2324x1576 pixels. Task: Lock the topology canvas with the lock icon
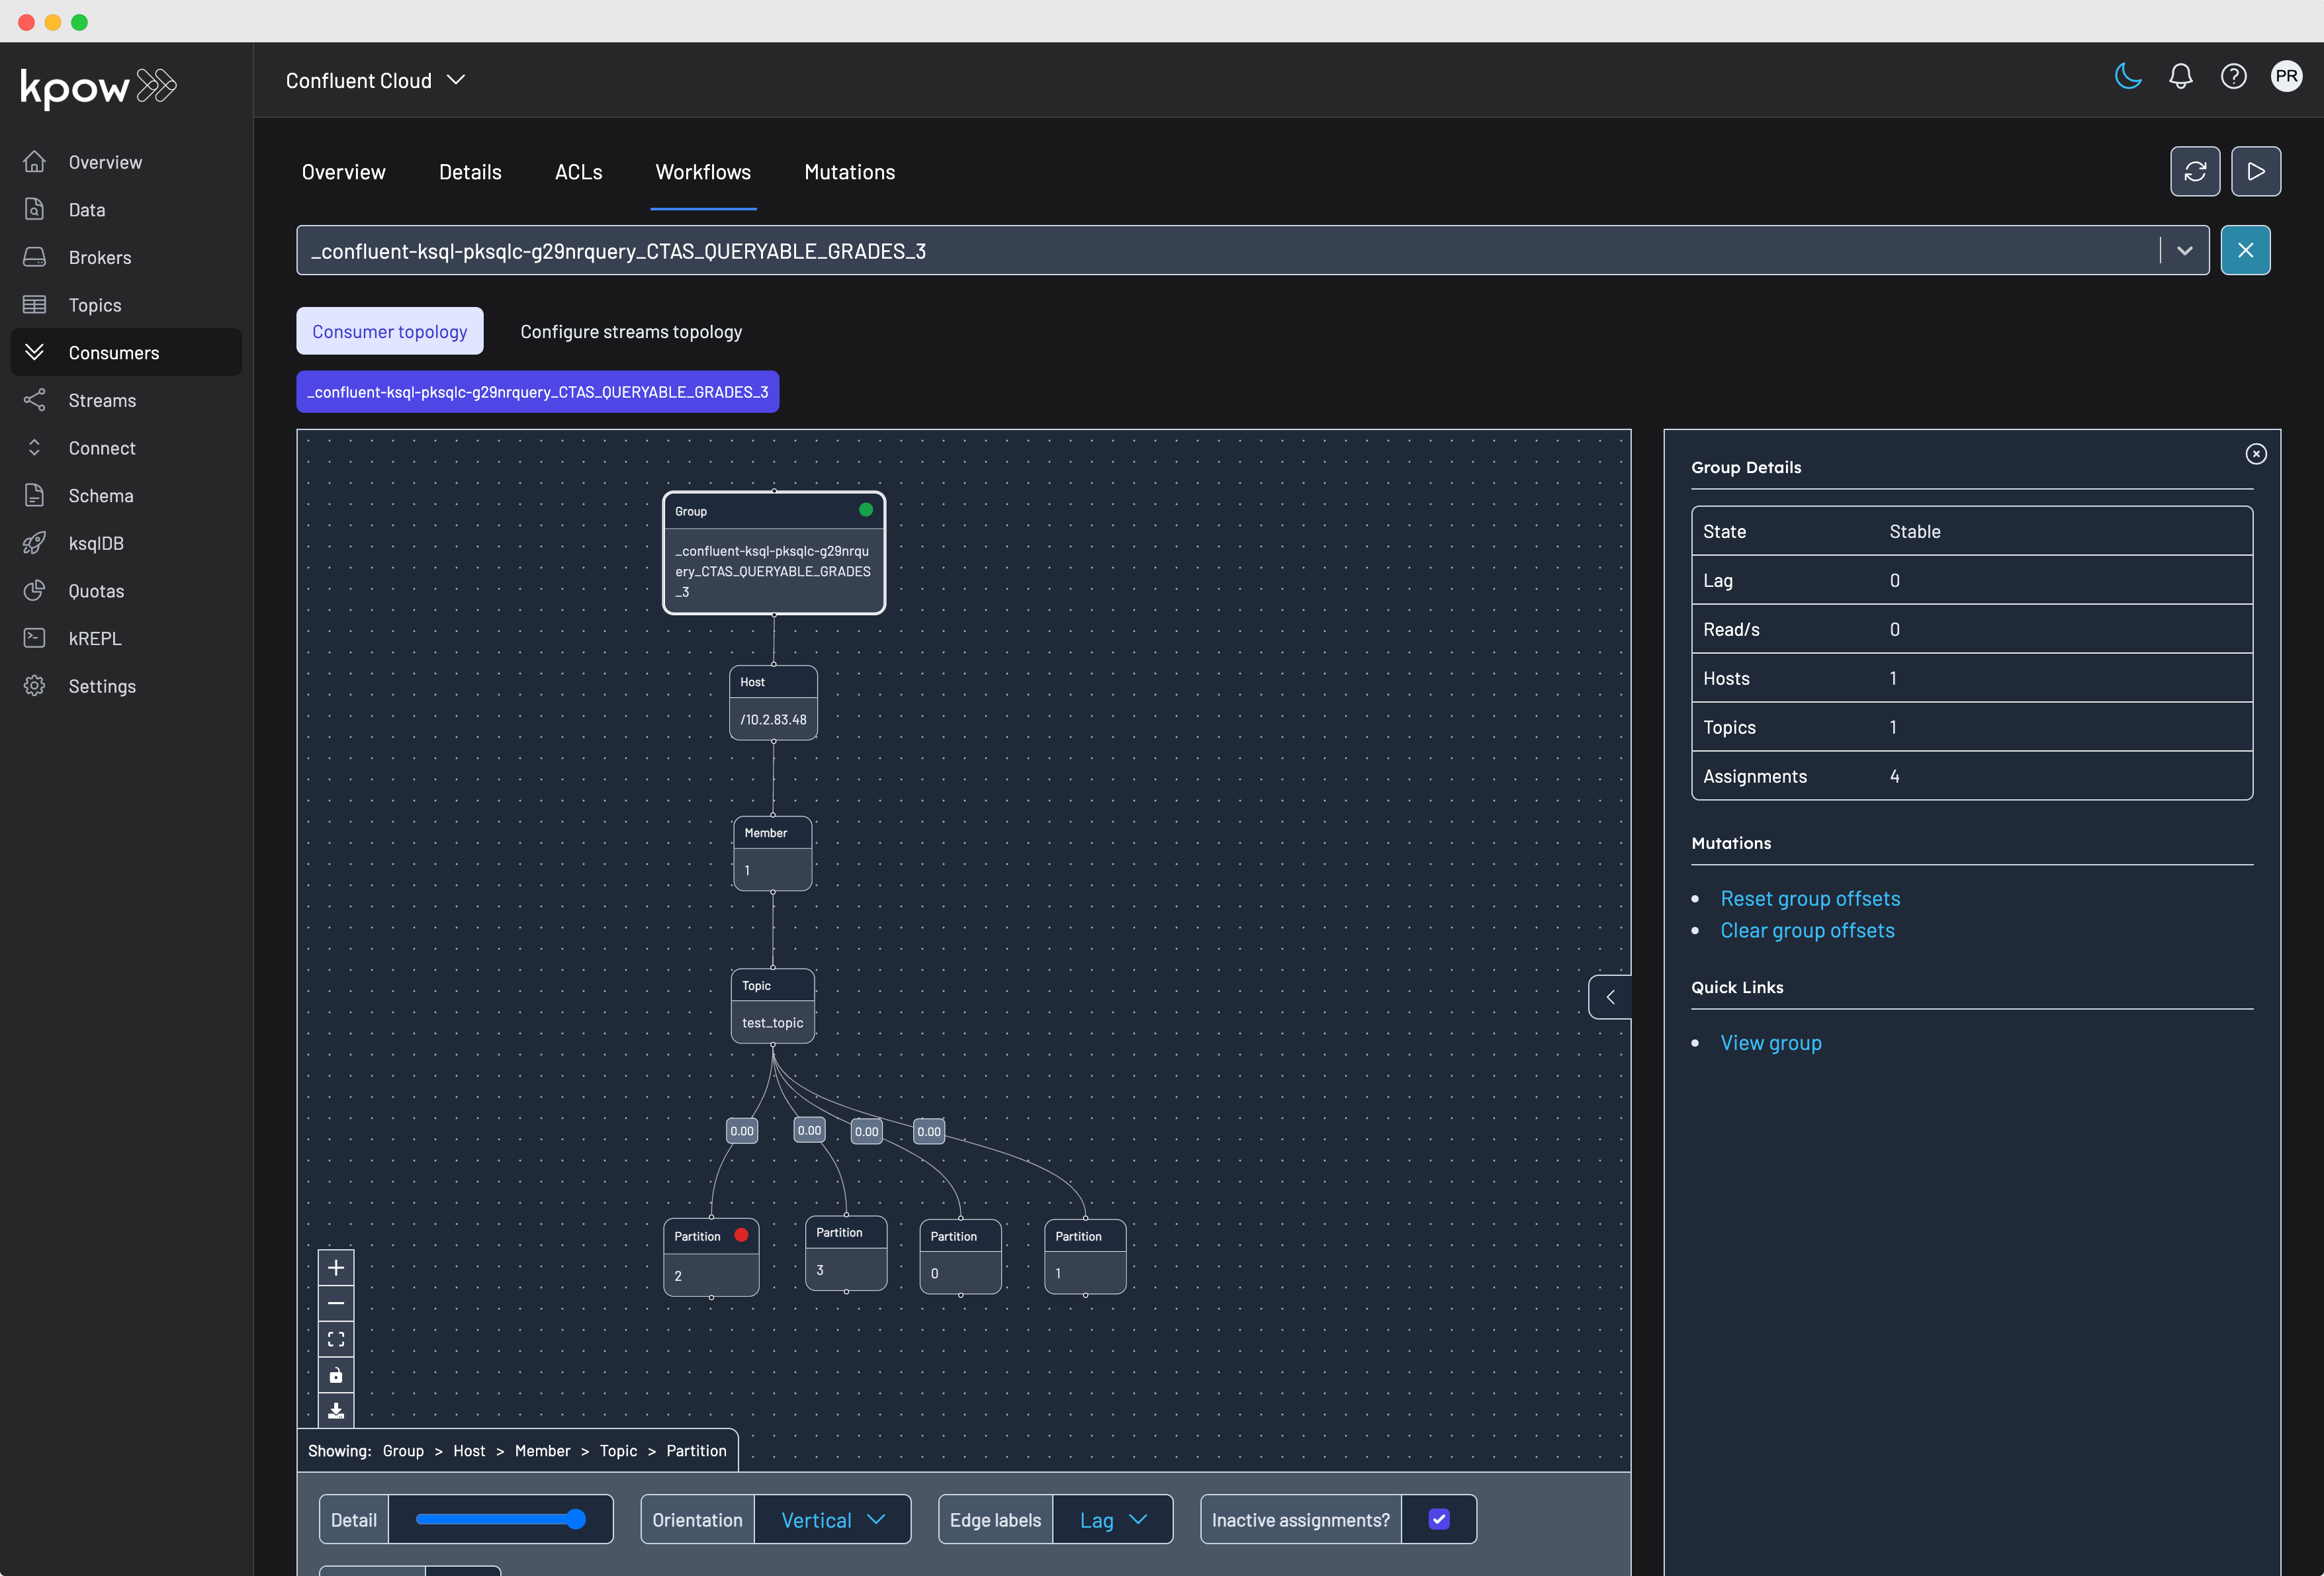coord(336,1375)
